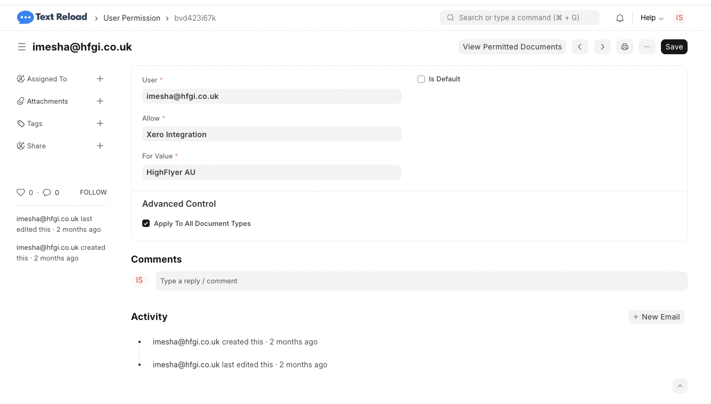
Task: Click the print icon in the toolbar
Action: (x=624, y=47)
